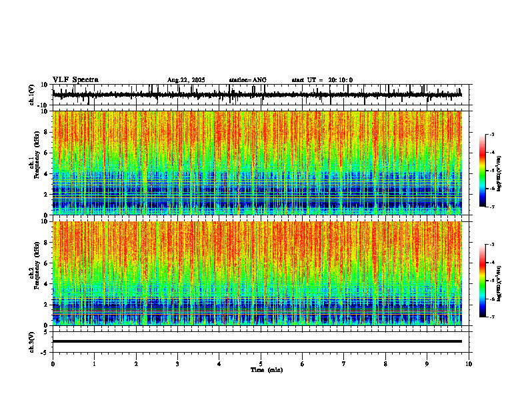
Task: Click time axis tick label "2"
Action: click(x=136, y=364)
